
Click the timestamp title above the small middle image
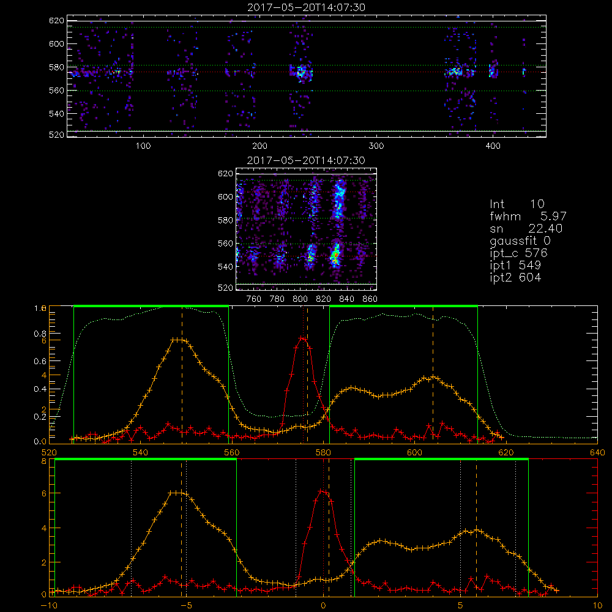(306, 160)
